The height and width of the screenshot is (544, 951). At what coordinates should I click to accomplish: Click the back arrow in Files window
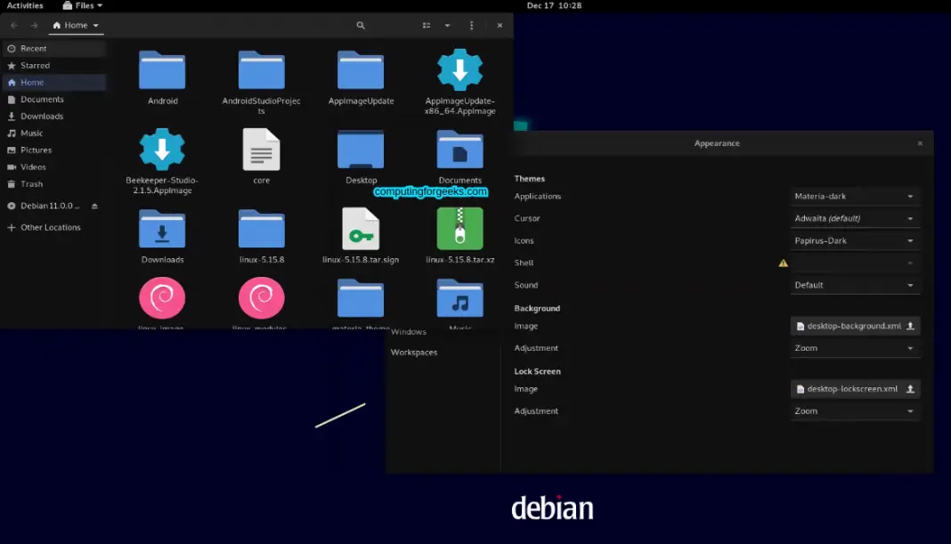tap(12, 25)
